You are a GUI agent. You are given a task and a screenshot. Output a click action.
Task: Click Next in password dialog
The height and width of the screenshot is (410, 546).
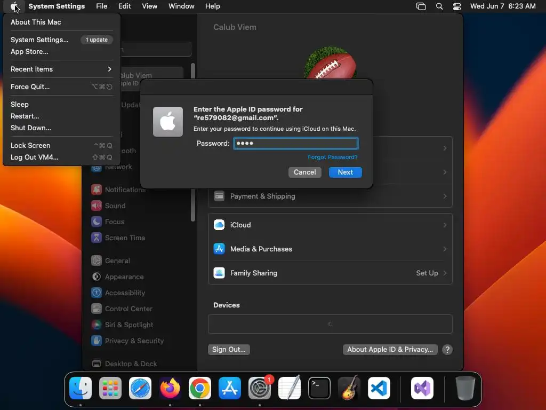[x=345, y=172]
